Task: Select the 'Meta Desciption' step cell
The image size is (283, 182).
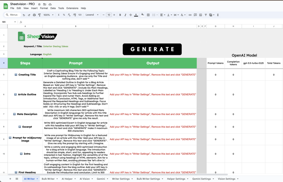Action: 25,114
